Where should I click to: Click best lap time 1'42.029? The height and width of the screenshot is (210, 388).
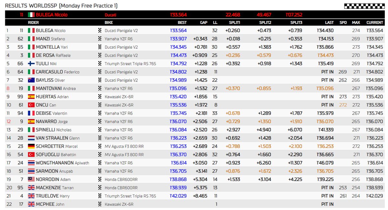pyautogui.click(x=178, y=196)
